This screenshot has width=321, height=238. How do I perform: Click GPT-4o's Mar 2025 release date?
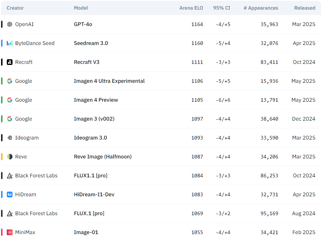coord(304,24)
